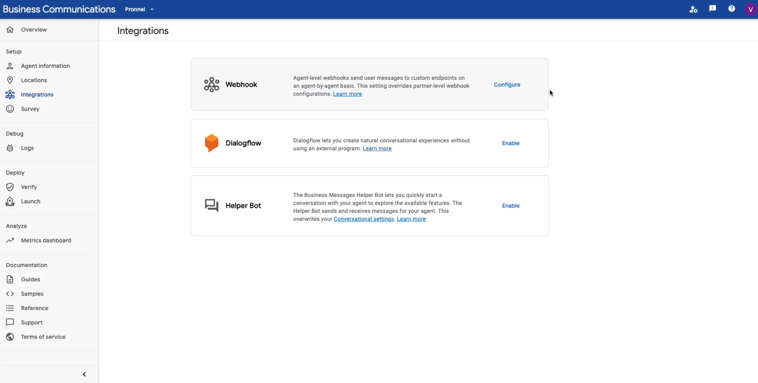Click the Overview home icon
758x383 pixels.
coord(10,29)
